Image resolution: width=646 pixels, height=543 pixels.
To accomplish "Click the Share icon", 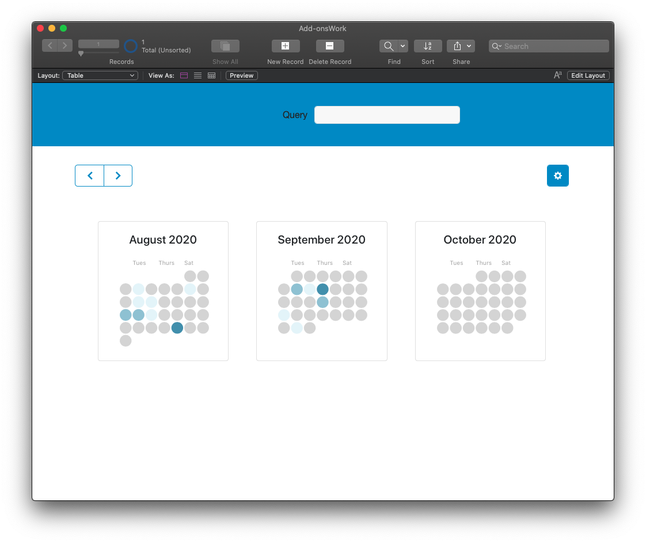I will point(457,46).
